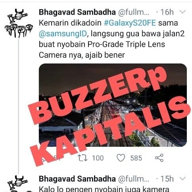The width and height of the screenshot is (192, 192).
Task: Open second tweet's profile avatar
Action: [19, 184]
